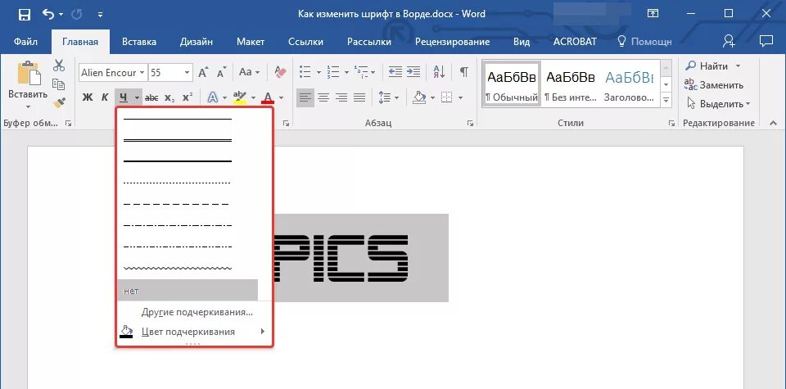Copy the selection with the copy icon
This screenshot has height=389, width=786.
(x=59, y=84)
